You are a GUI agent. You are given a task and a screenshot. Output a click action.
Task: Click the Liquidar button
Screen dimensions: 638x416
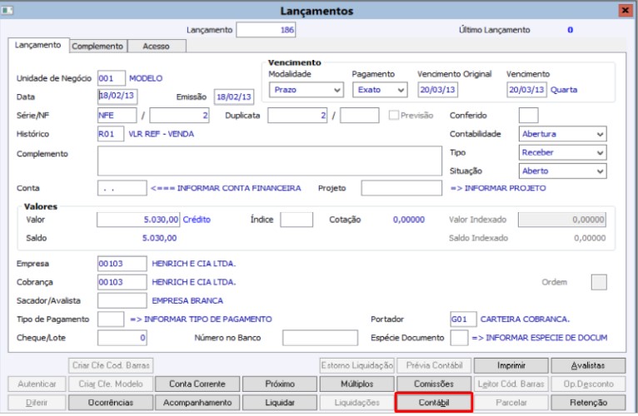[x=280, y=403]
